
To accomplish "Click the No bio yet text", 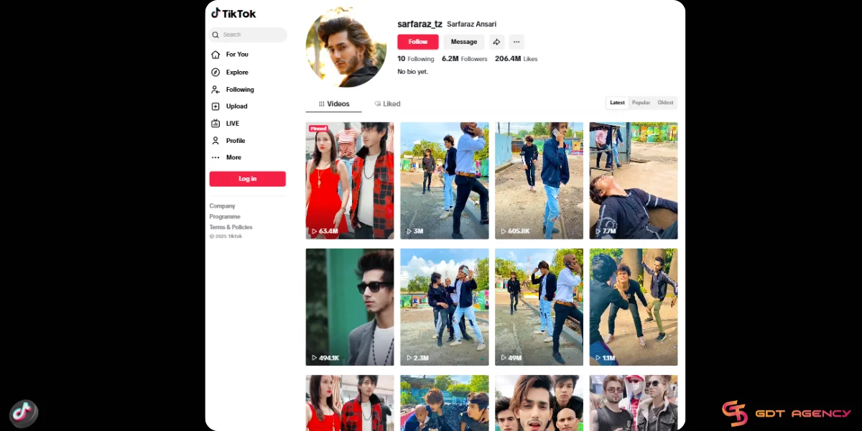I will click(412, 72).
